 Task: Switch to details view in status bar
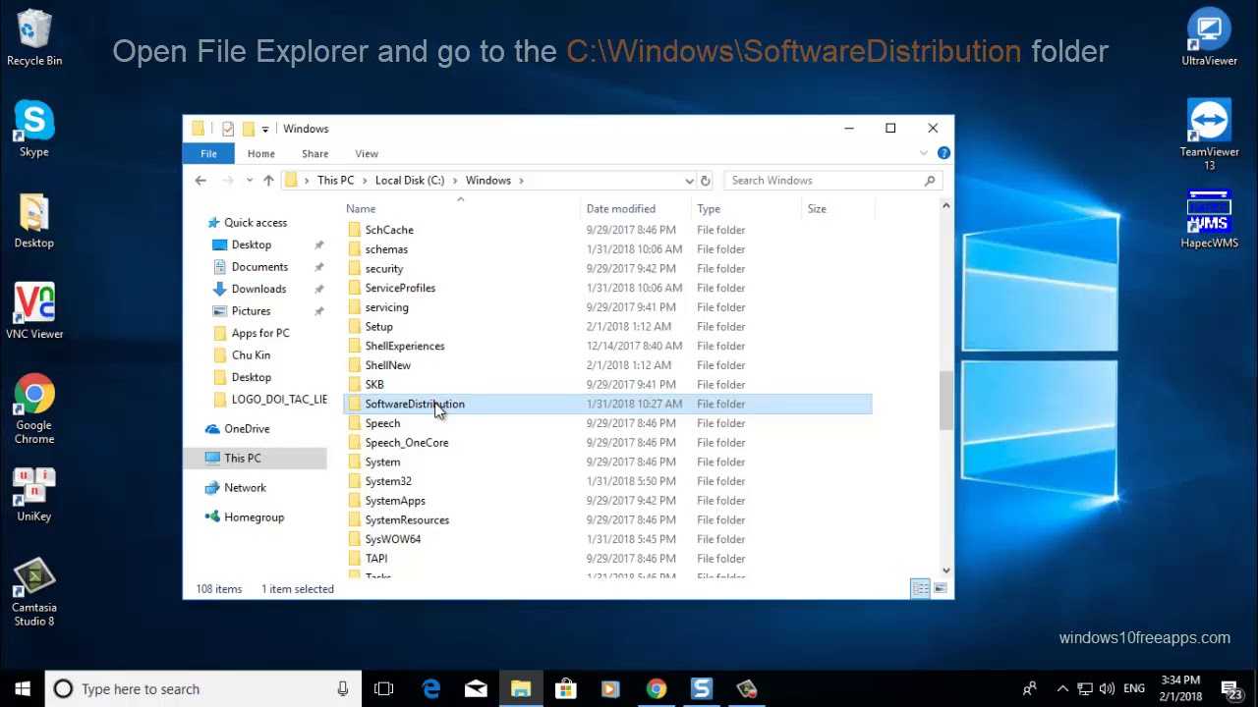[x=920, y=588]
